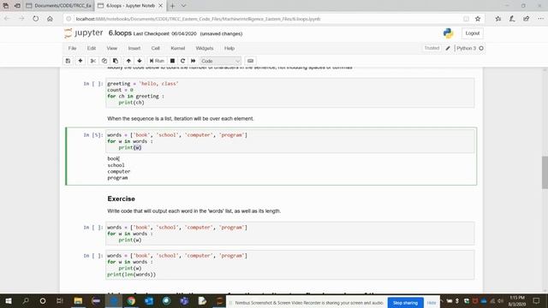Interrupt the kernel with the stop icon
Viewport: 548px width, 308px height.
172,61
